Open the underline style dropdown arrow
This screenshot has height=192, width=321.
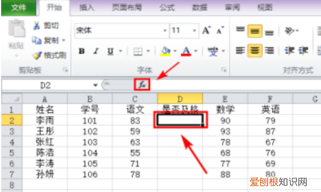tap(120, 51)
